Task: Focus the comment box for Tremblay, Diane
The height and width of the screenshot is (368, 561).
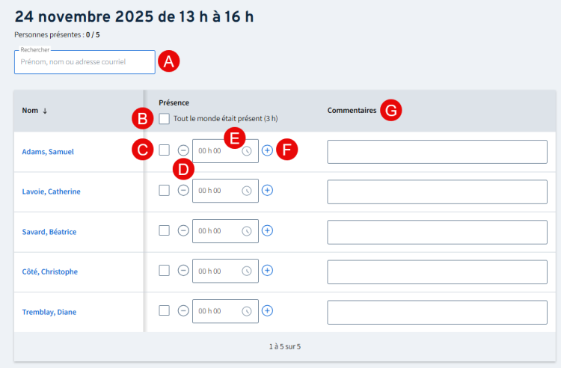Action: pos(437,312)
